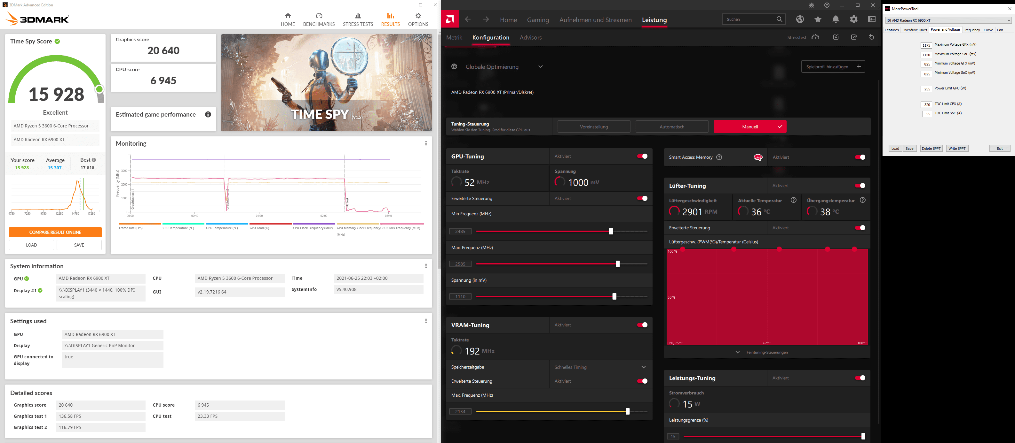Open the 3DMark Benchmarks section
This screenshot has height=443, width=1015.
319,19
